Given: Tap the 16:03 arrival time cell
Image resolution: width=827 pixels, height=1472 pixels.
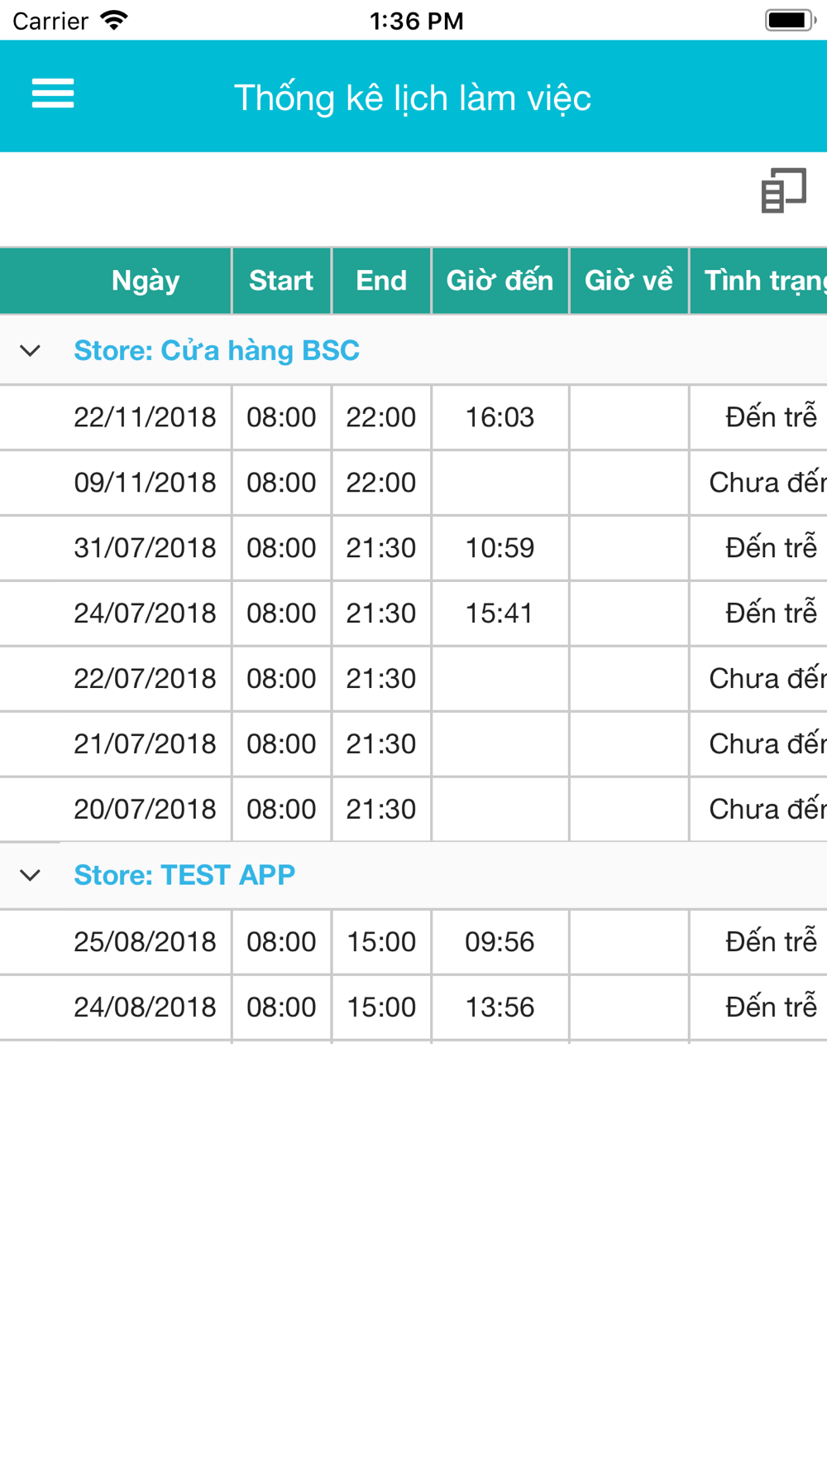Looking at the screenshot, I should click(500, 417).
